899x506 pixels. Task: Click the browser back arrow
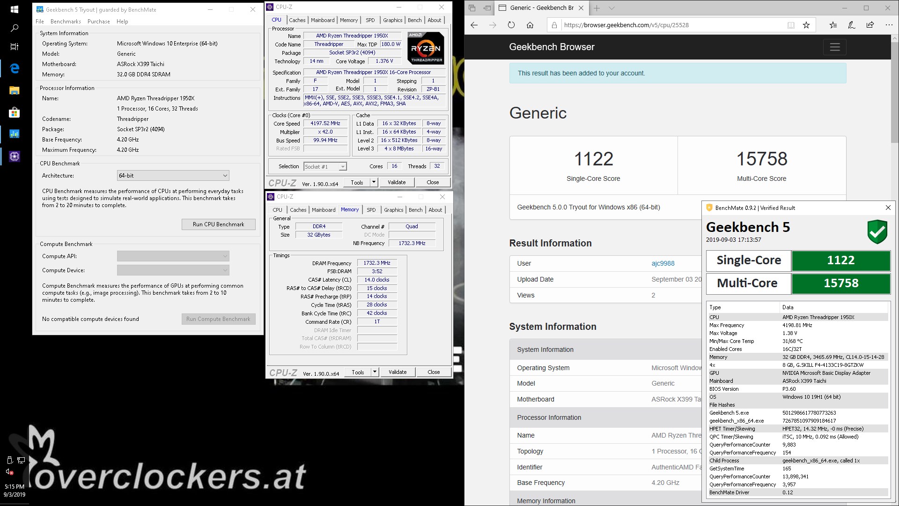click(x=474, y=25)
